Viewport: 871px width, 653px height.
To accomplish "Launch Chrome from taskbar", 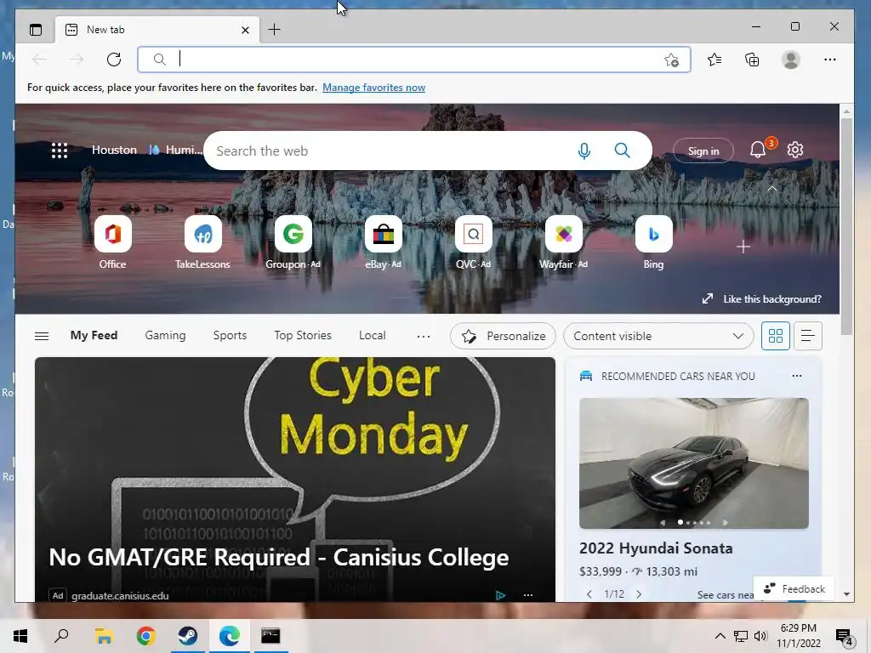I will 145,636.
